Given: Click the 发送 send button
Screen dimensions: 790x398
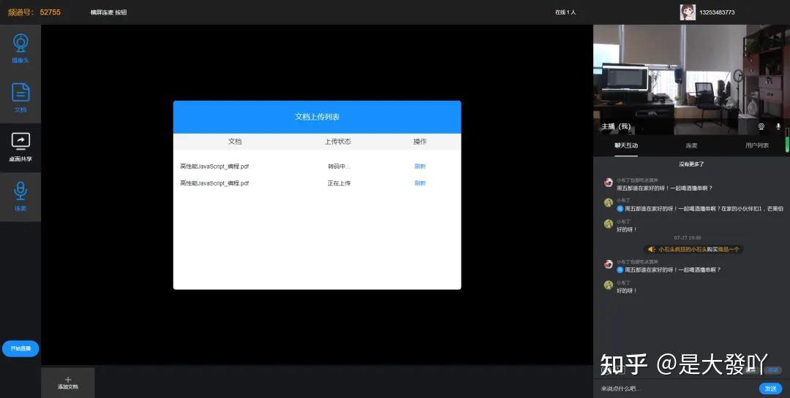Looking at the screenshot, I should 770,389.
